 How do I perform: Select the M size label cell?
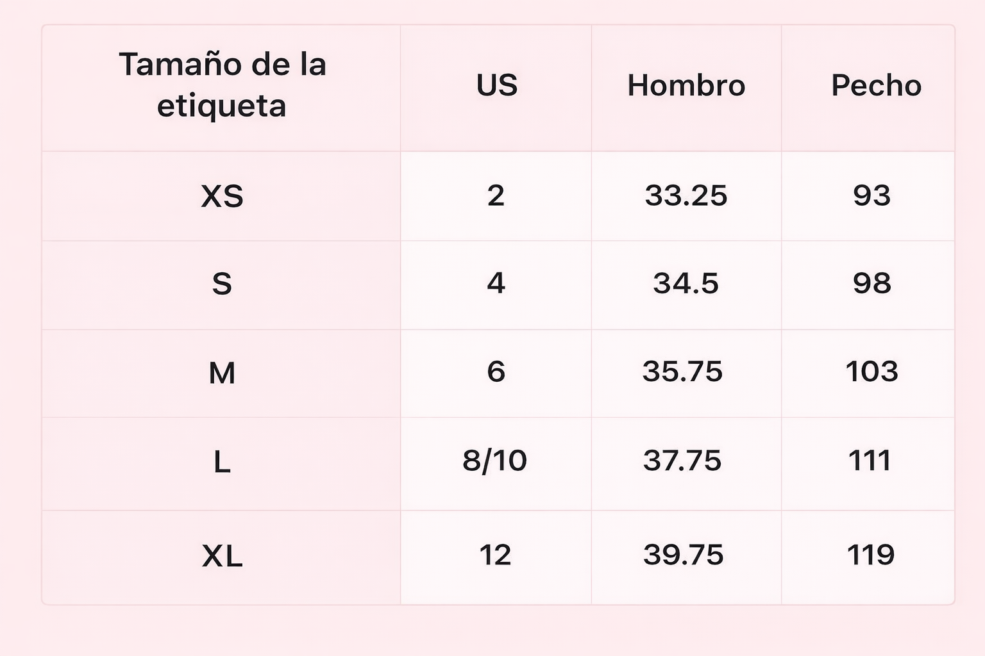[x=222, y=373]
